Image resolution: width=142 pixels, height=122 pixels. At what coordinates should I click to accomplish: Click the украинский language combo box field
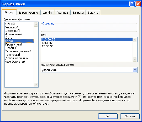(x=89, y=70)
